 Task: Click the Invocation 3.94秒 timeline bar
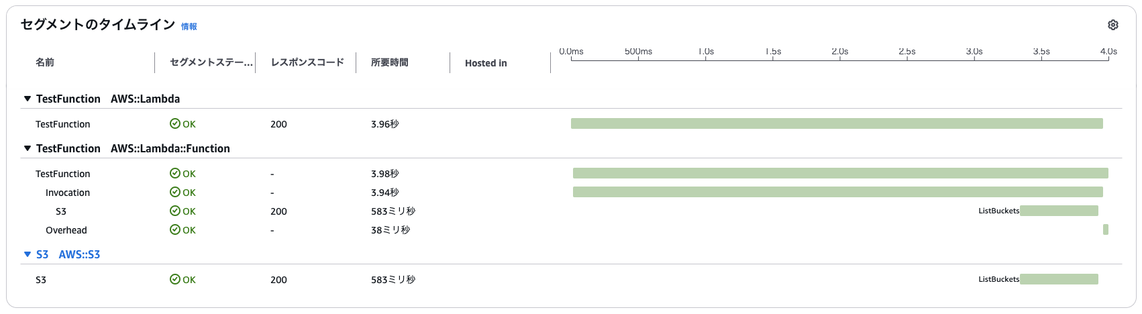[837, 193]
